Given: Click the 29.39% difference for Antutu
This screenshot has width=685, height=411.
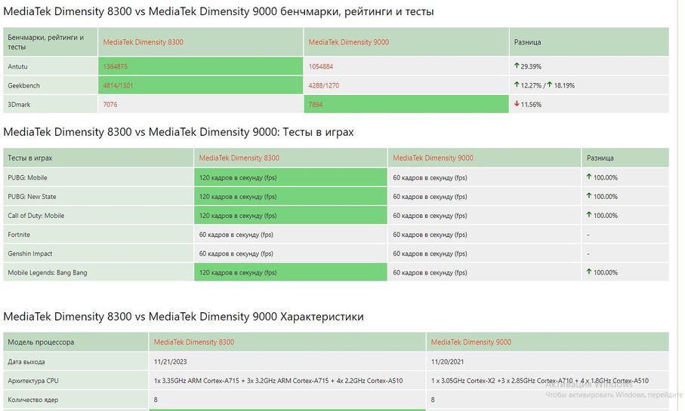Looking at the screenshot, I should [x=531, y=67].
